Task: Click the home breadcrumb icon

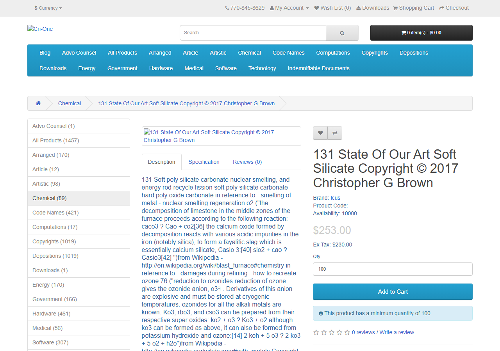Action: (38, 103)
